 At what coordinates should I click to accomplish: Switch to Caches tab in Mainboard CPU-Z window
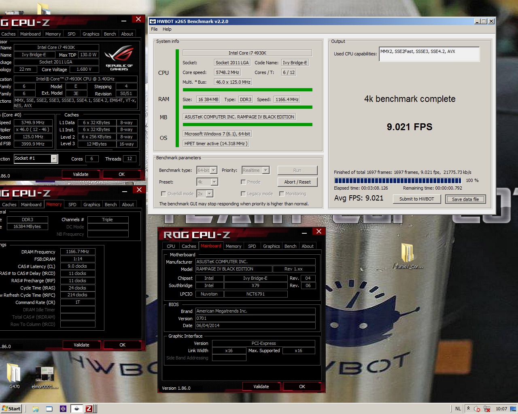click(x=189, y=246)
